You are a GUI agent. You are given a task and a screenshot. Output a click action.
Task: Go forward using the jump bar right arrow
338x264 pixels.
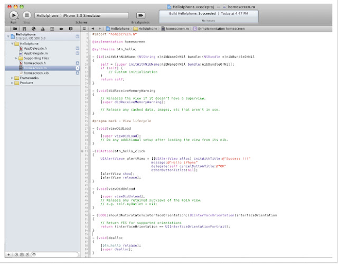(100, 29)
